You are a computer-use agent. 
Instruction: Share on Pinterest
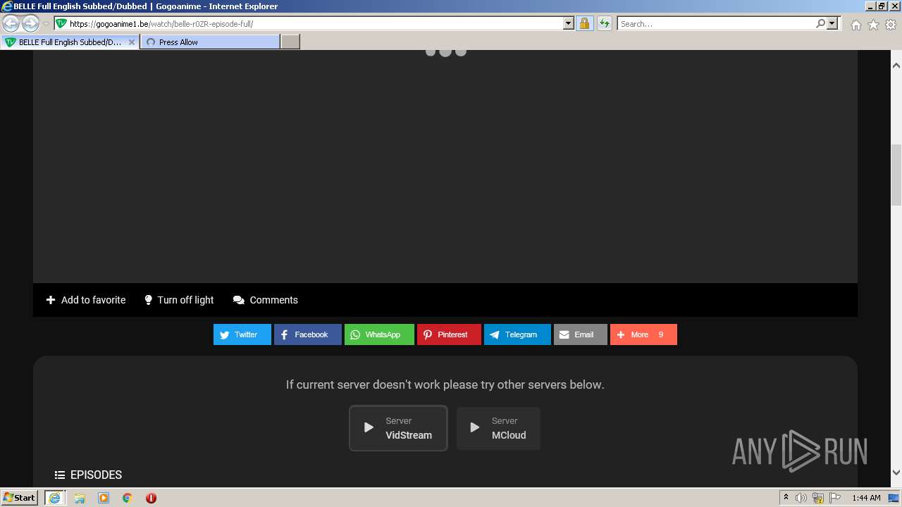click(449, 334)
